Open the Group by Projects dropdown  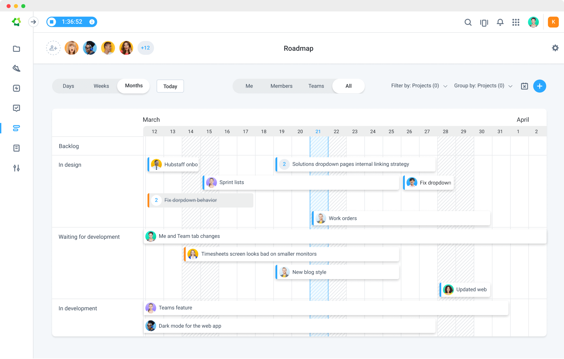483,86
